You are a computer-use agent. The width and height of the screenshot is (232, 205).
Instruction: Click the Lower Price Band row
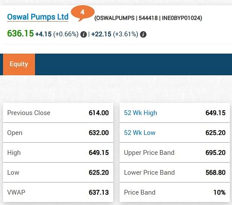(175, 173)
